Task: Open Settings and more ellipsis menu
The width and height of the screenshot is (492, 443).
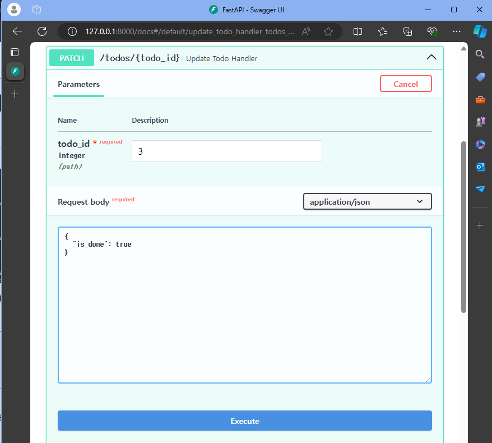Action: (457, 31)
